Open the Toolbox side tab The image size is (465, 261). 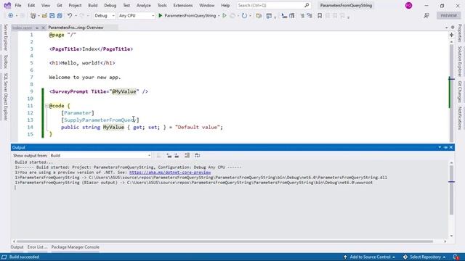[x=5, y=62]
